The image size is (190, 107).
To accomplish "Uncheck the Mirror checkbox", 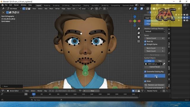I will (145, 81).
